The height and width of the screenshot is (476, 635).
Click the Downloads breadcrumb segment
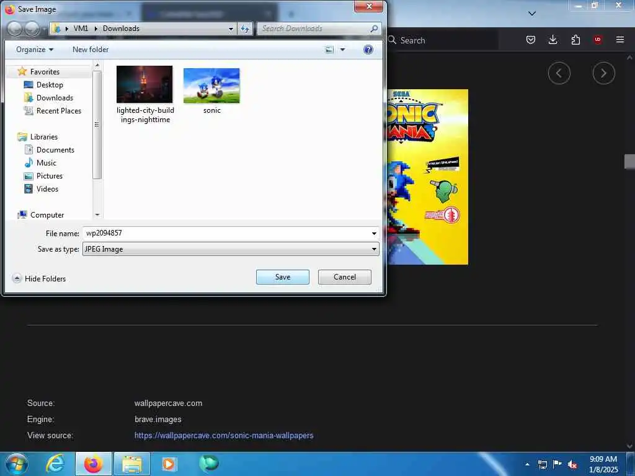121,29
